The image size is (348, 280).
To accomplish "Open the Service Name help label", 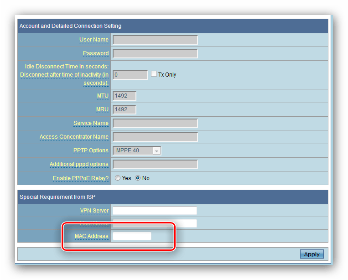I will 91,123.
